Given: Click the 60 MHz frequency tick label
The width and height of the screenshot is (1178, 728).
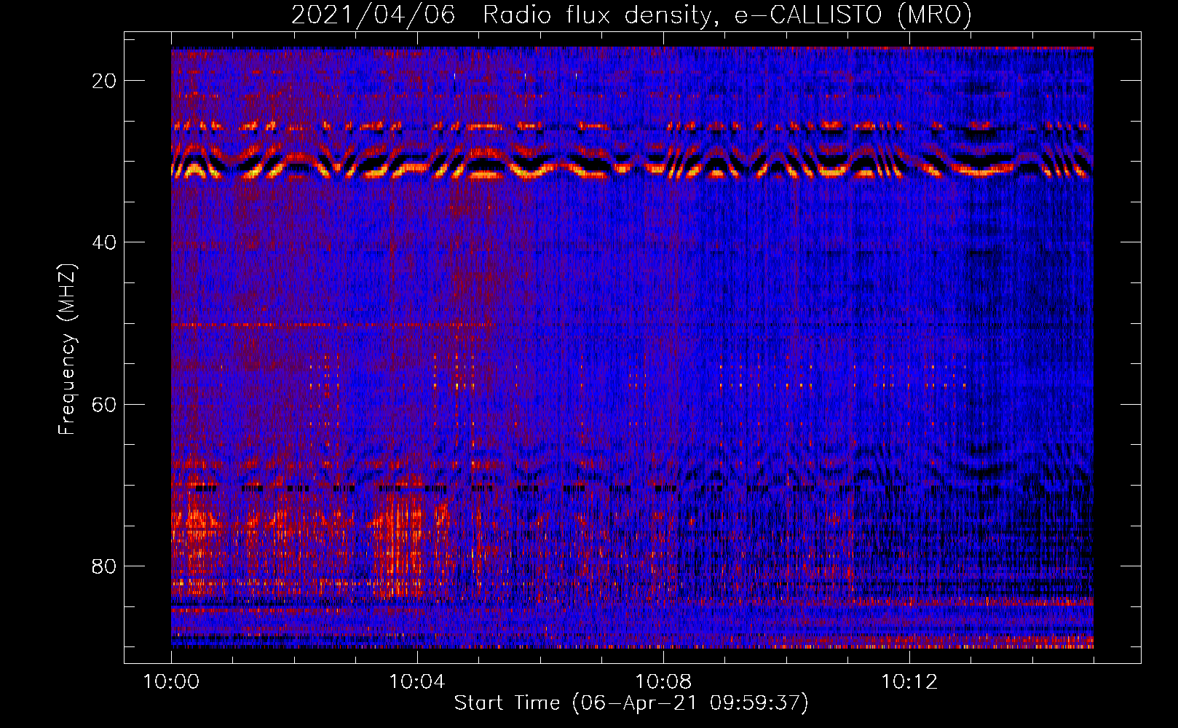Looking at the screenshot, I should coord(104,405).
